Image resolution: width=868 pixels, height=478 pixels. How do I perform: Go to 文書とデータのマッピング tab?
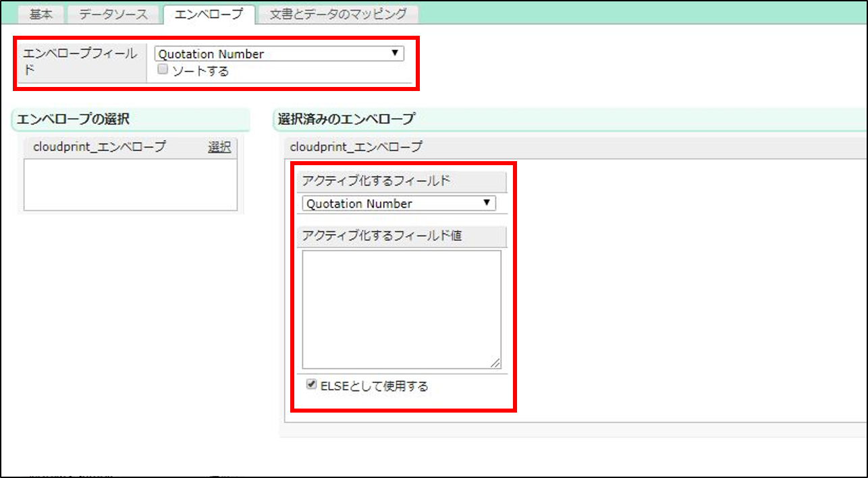[x=338, y=14]
